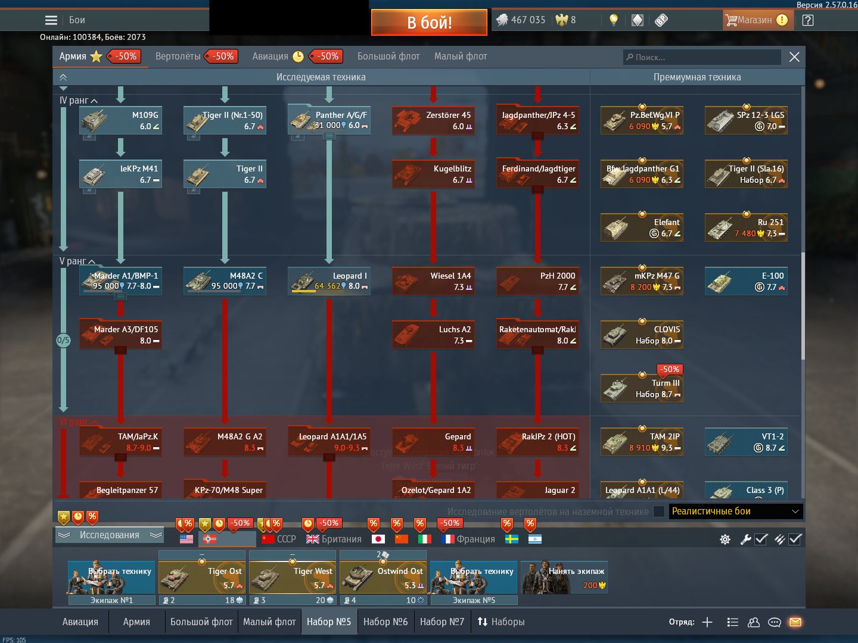The image size is (858, 643).
Task: Click the silver lions balance 467 035
Action: 520,20
